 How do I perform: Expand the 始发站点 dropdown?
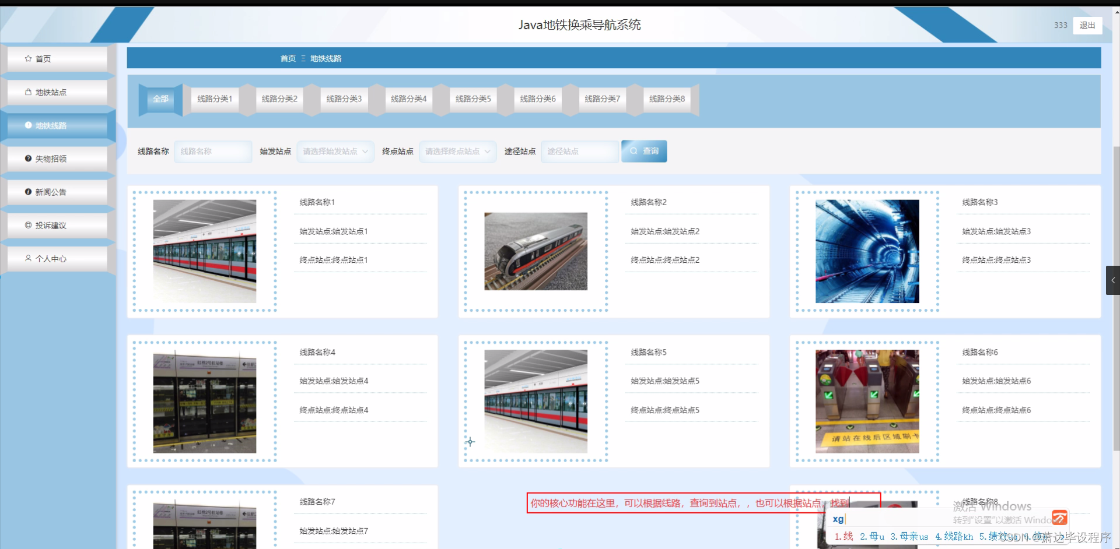(335, 152)
